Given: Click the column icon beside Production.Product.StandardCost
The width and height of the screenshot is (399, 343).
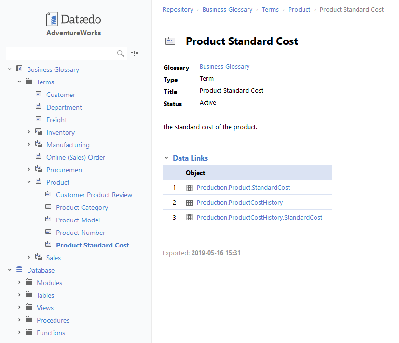Looking at the screenshot, I should [189, 188].
